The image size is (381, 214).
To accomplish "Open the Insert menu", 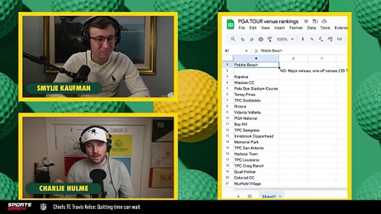I will pyautogui.click(x=279, y=28).
